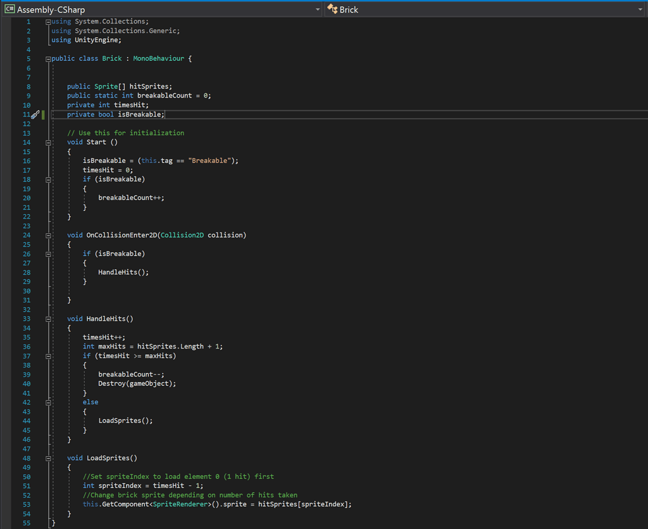This screenshot has height=529, width=648.
Task: Click the comment 'Use this for initialization'
Action: 131,133
